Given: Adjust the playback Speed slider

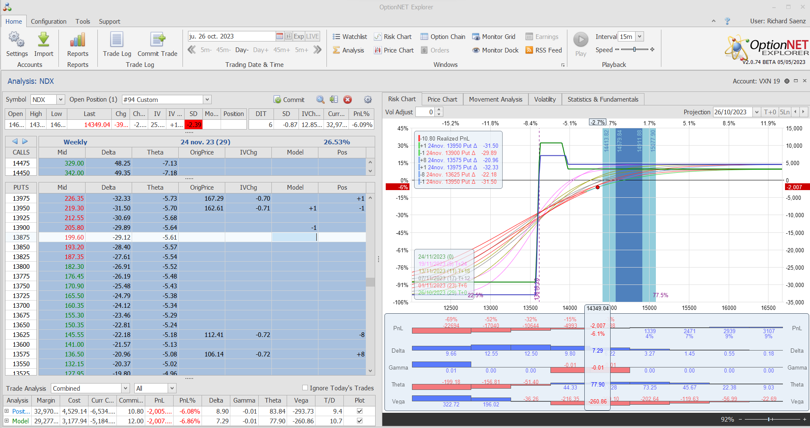Looking at the screenshot, I should [x=634, y=50].
